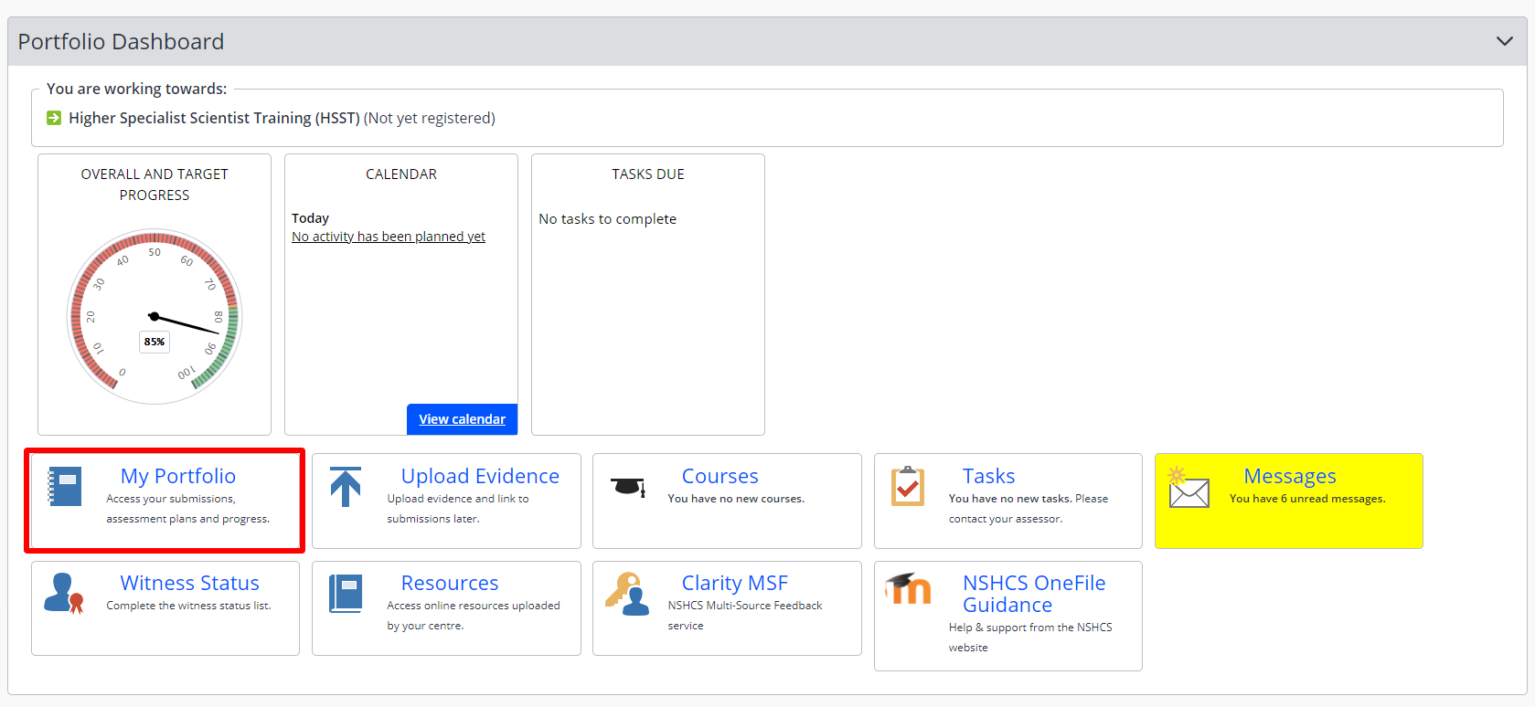This screenshot has width=1535, height=707.
Task: Select the Higher Specialist Scientist Training qualification
Action: point(214,118)
